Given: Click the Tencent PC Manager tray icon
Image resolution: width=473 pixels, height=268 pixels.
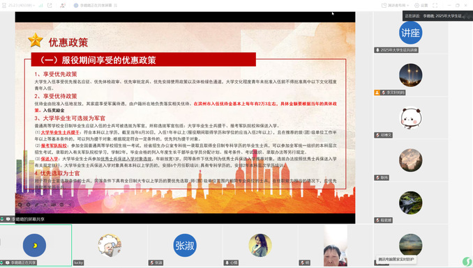Looking at the screenshot, I should tap(467, 261).
